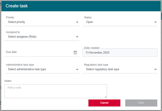
Task: Click the Save button
Action: pyautogui.click(x=141, y=103)
